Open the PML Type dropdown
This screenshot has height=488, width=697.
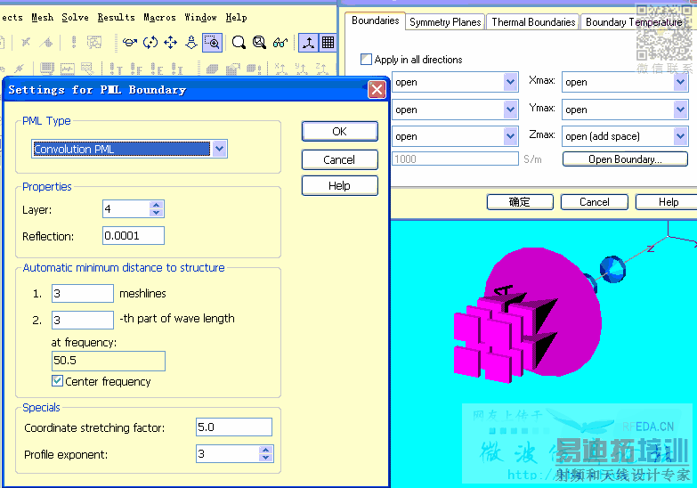coord(220,149)
